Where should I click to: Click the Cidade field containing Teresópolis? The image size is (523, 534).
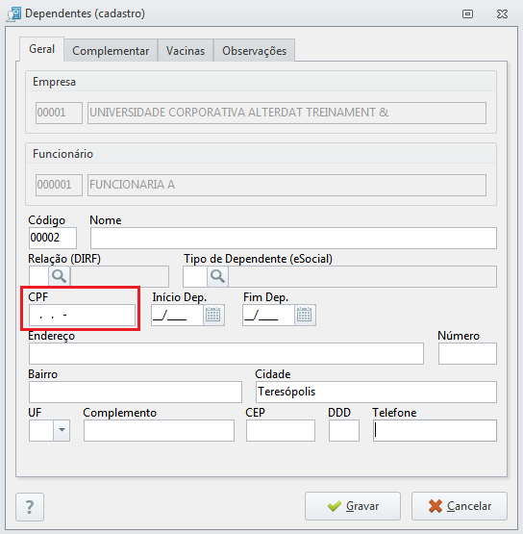click(x=376, y=392)
